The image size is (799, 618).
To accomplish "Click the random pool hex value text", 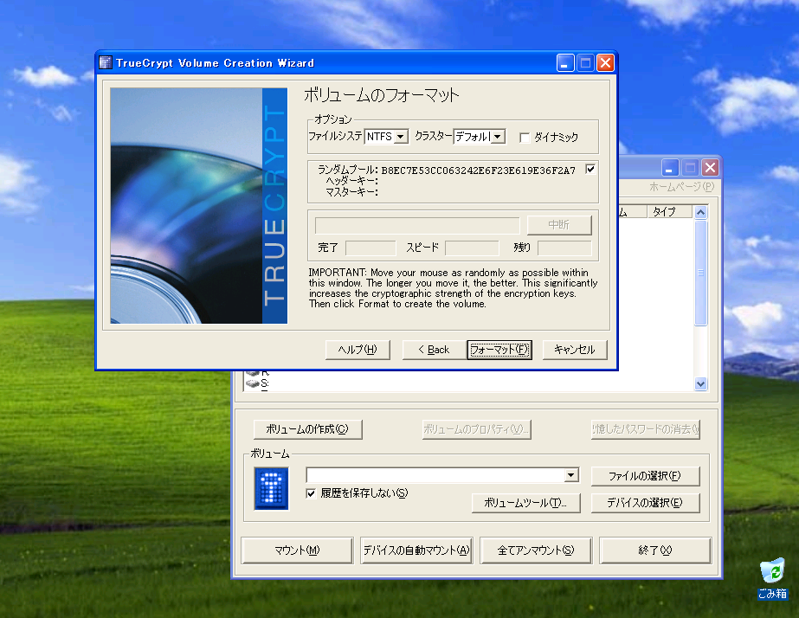I will coord(478,171).
